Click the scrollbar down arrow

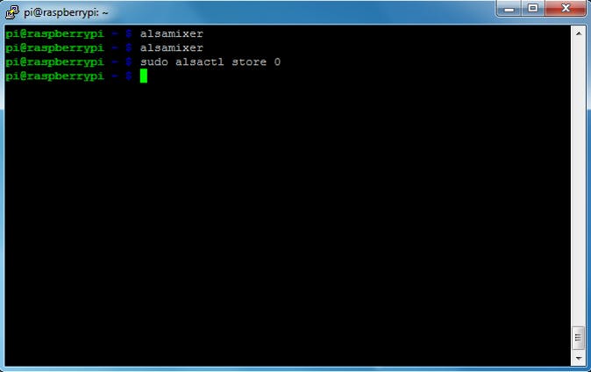(x=578, y=358)
